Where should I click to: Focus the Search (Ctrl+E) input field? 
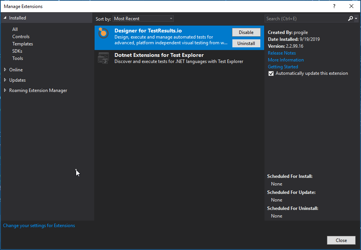click(306, 19)
